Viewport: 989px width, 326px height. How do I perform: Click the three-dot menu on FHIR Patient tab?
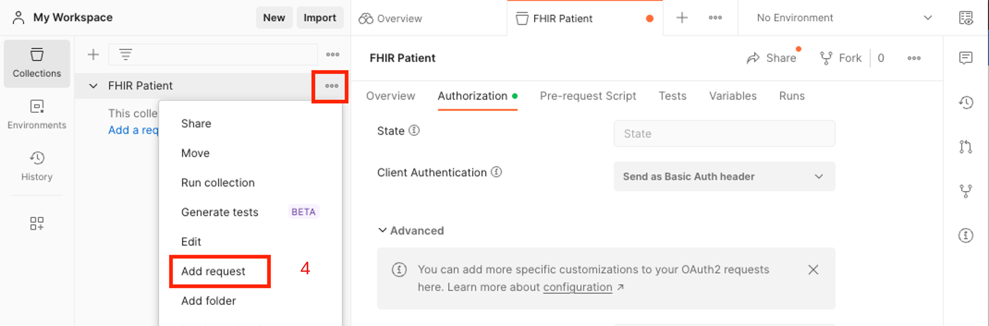pos(715,18)
